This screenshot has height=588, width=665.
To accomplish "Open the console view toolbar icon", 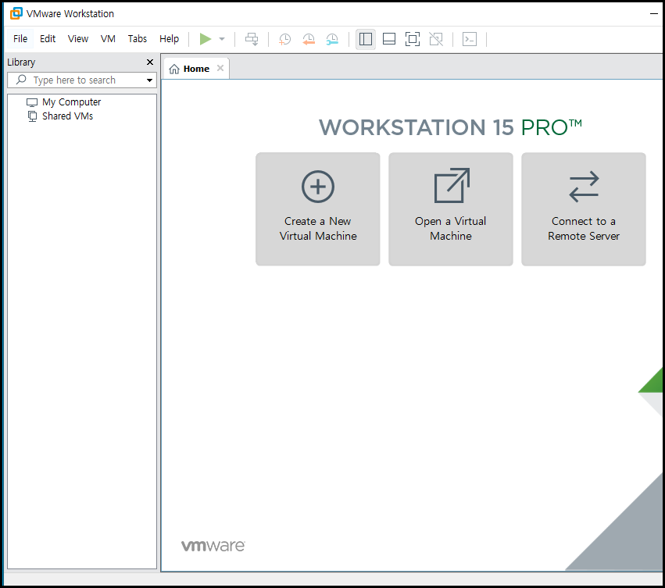I will [x=470, y=39].
